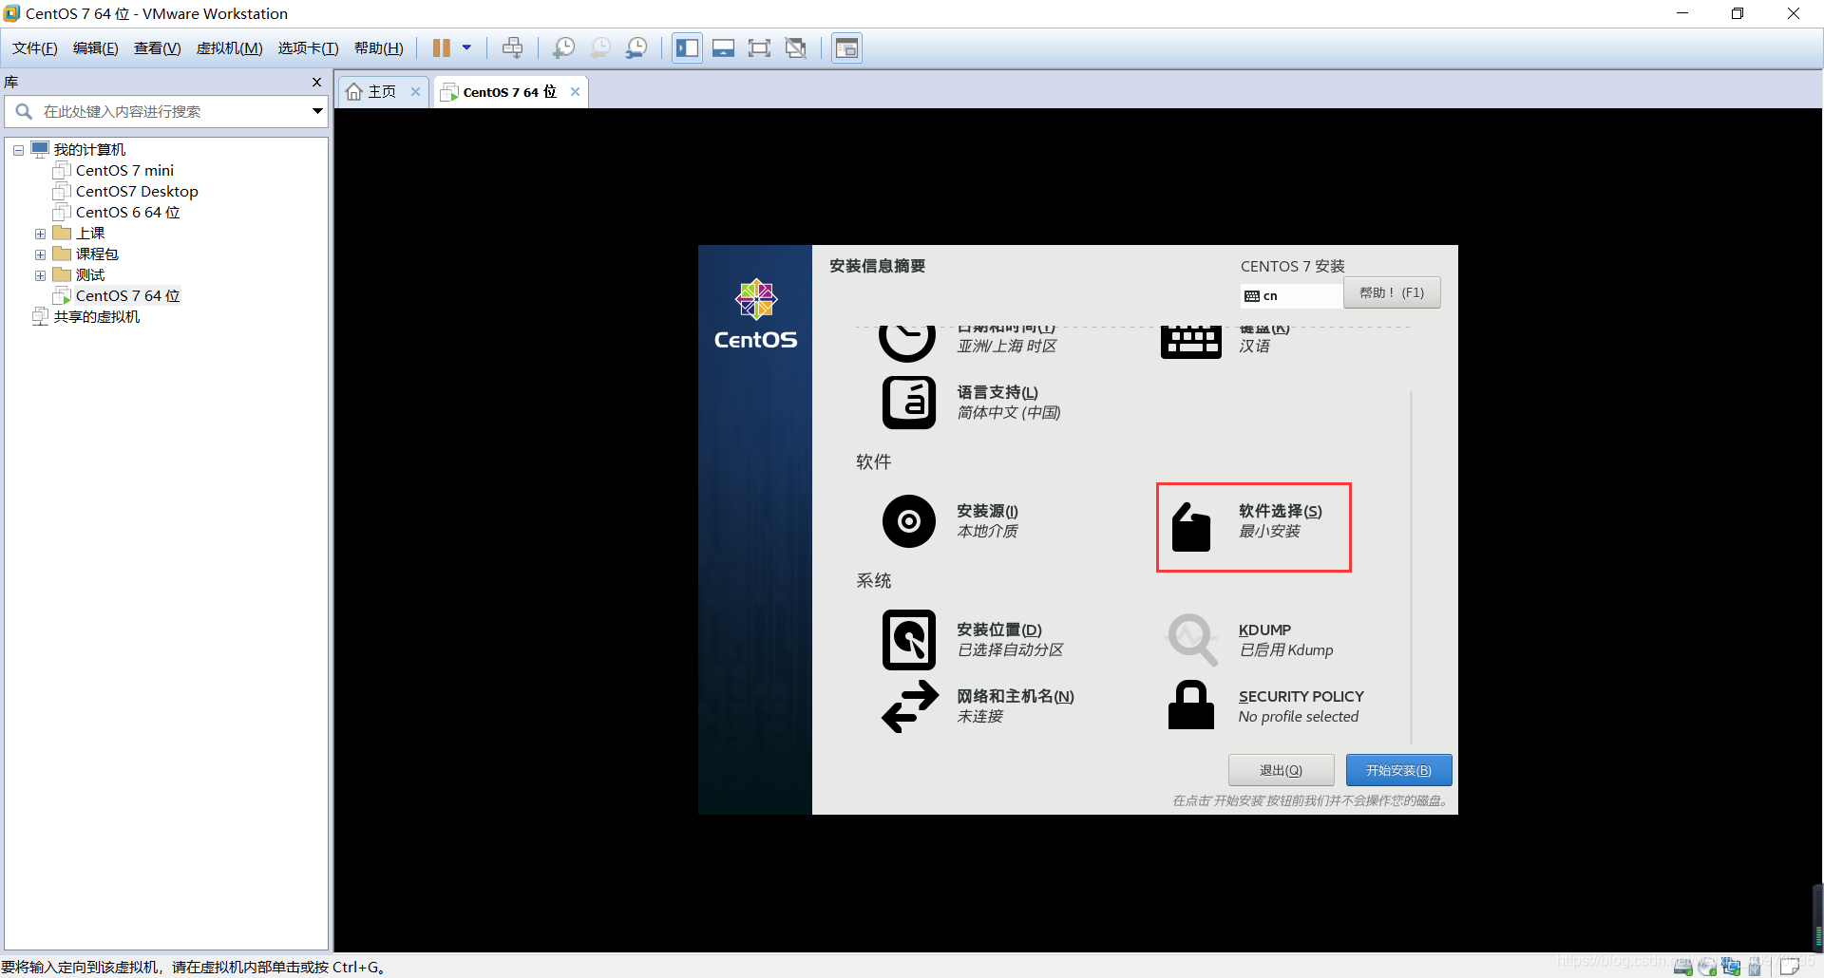Click the 网络和主机名(N) label
This screenshot has width=1824, height=978.
click(x=1016, y=696)
